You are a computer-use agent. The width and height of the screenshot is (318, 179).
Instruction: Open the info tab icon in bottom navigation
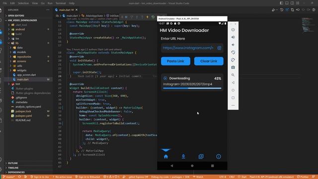click(219, 157)
